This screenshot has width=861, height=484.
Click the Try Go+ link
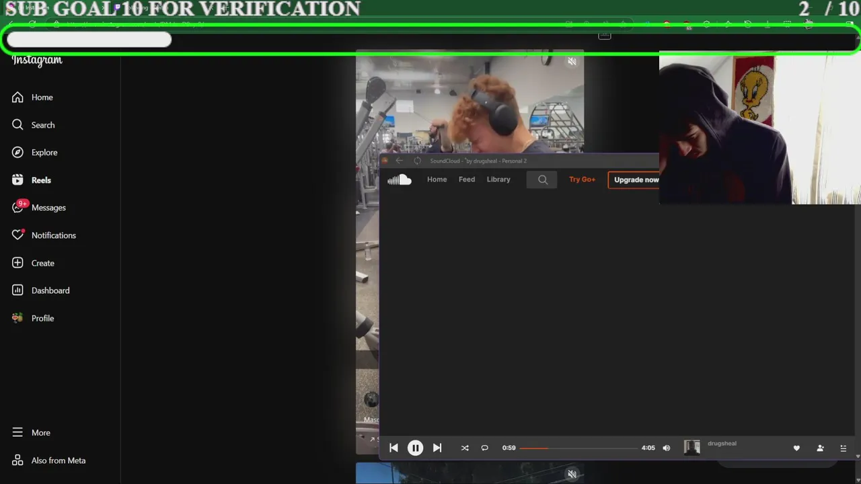[582, 179]
